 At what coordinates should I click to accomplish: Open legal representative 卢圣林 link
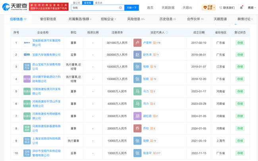click(x=147, y=43)
